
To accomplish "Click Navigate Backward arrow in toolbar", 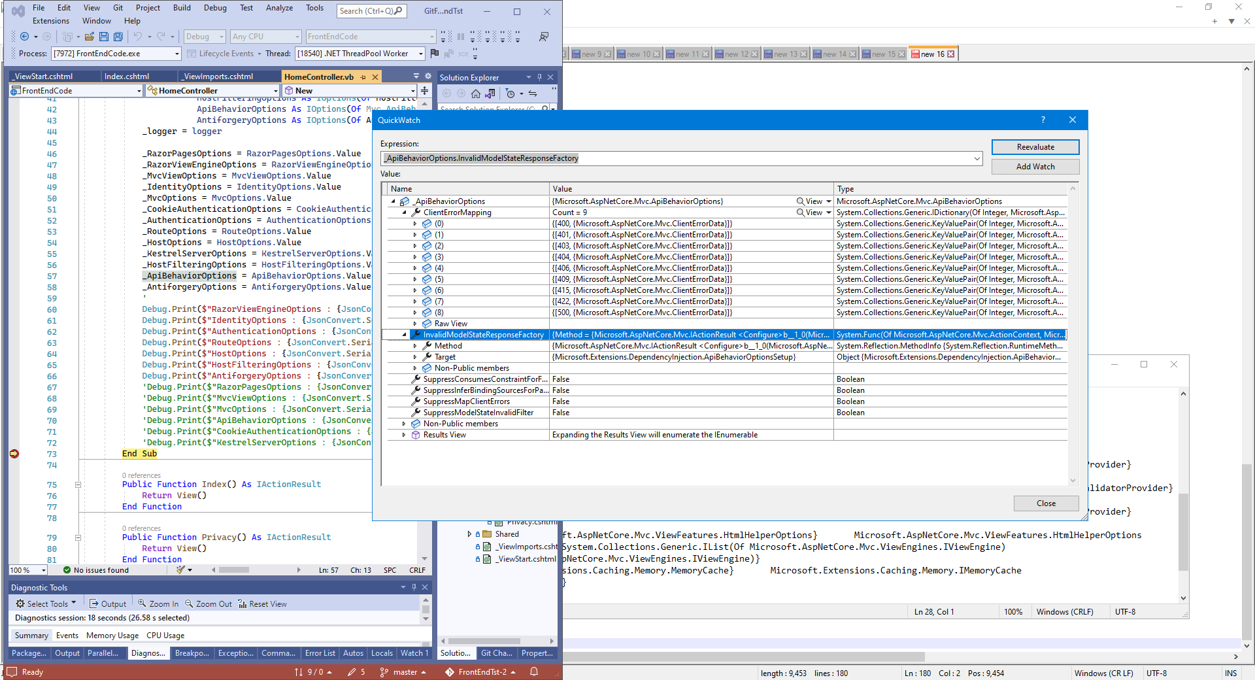I will tap(25, 37).
